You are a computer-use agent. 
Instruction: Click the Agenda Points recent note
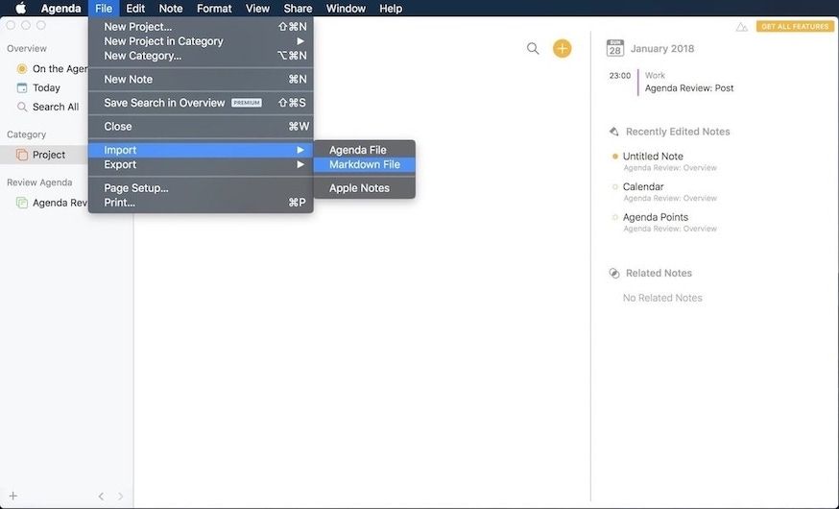[x=655, y=217]
